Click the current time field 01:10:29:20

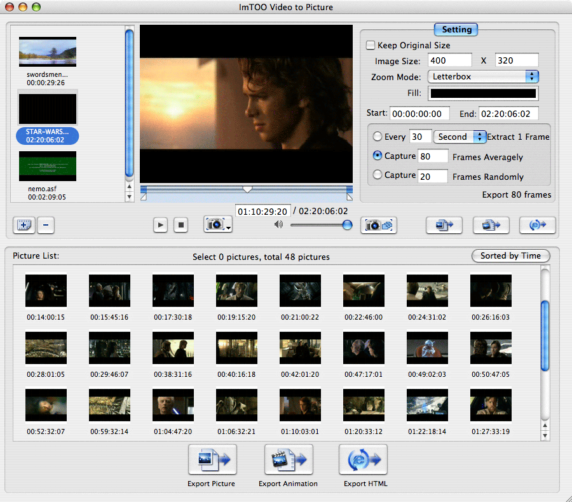[262, 211]
